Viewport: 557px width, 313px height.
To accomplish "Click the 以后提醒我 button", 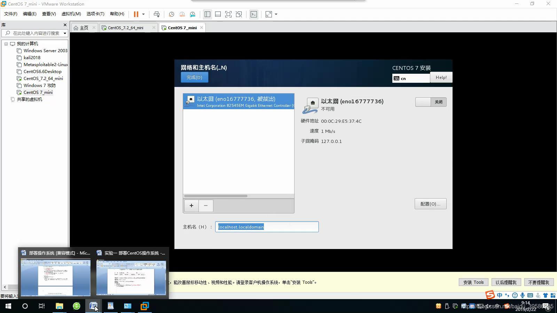I will [x=506, y=282].
